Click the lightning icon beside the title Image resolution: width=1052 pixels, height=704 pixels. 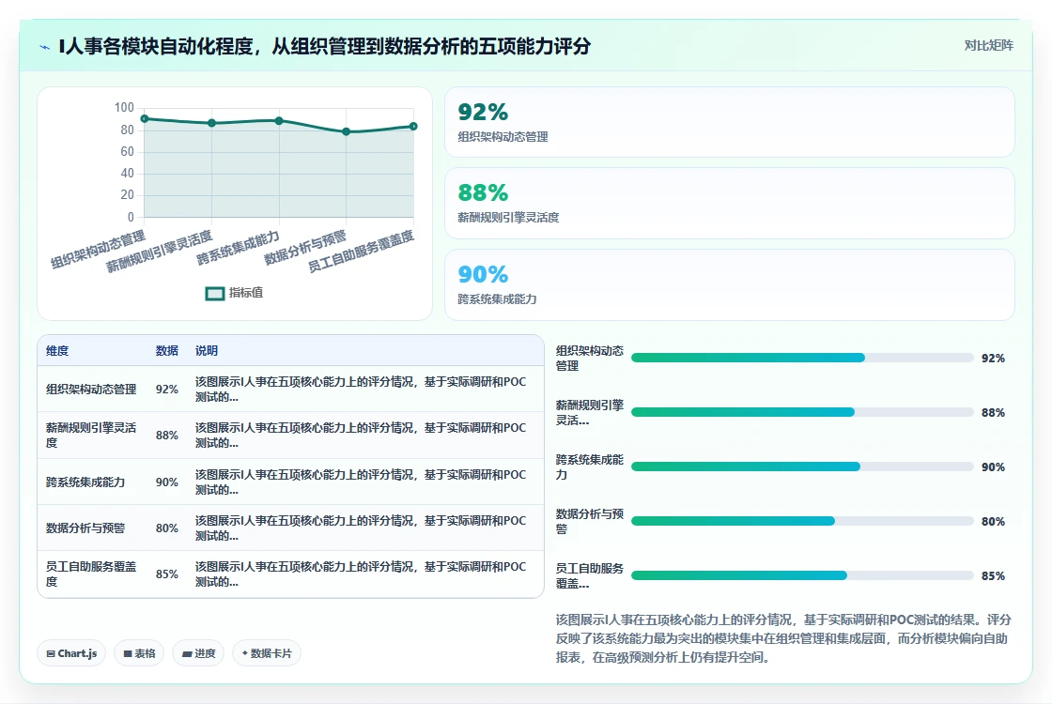tap(45, 48)
